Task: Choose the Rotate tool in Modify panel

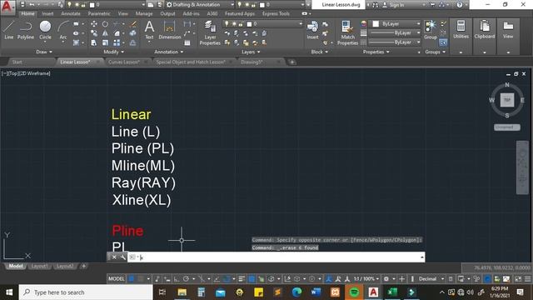Action: (105, 24)
